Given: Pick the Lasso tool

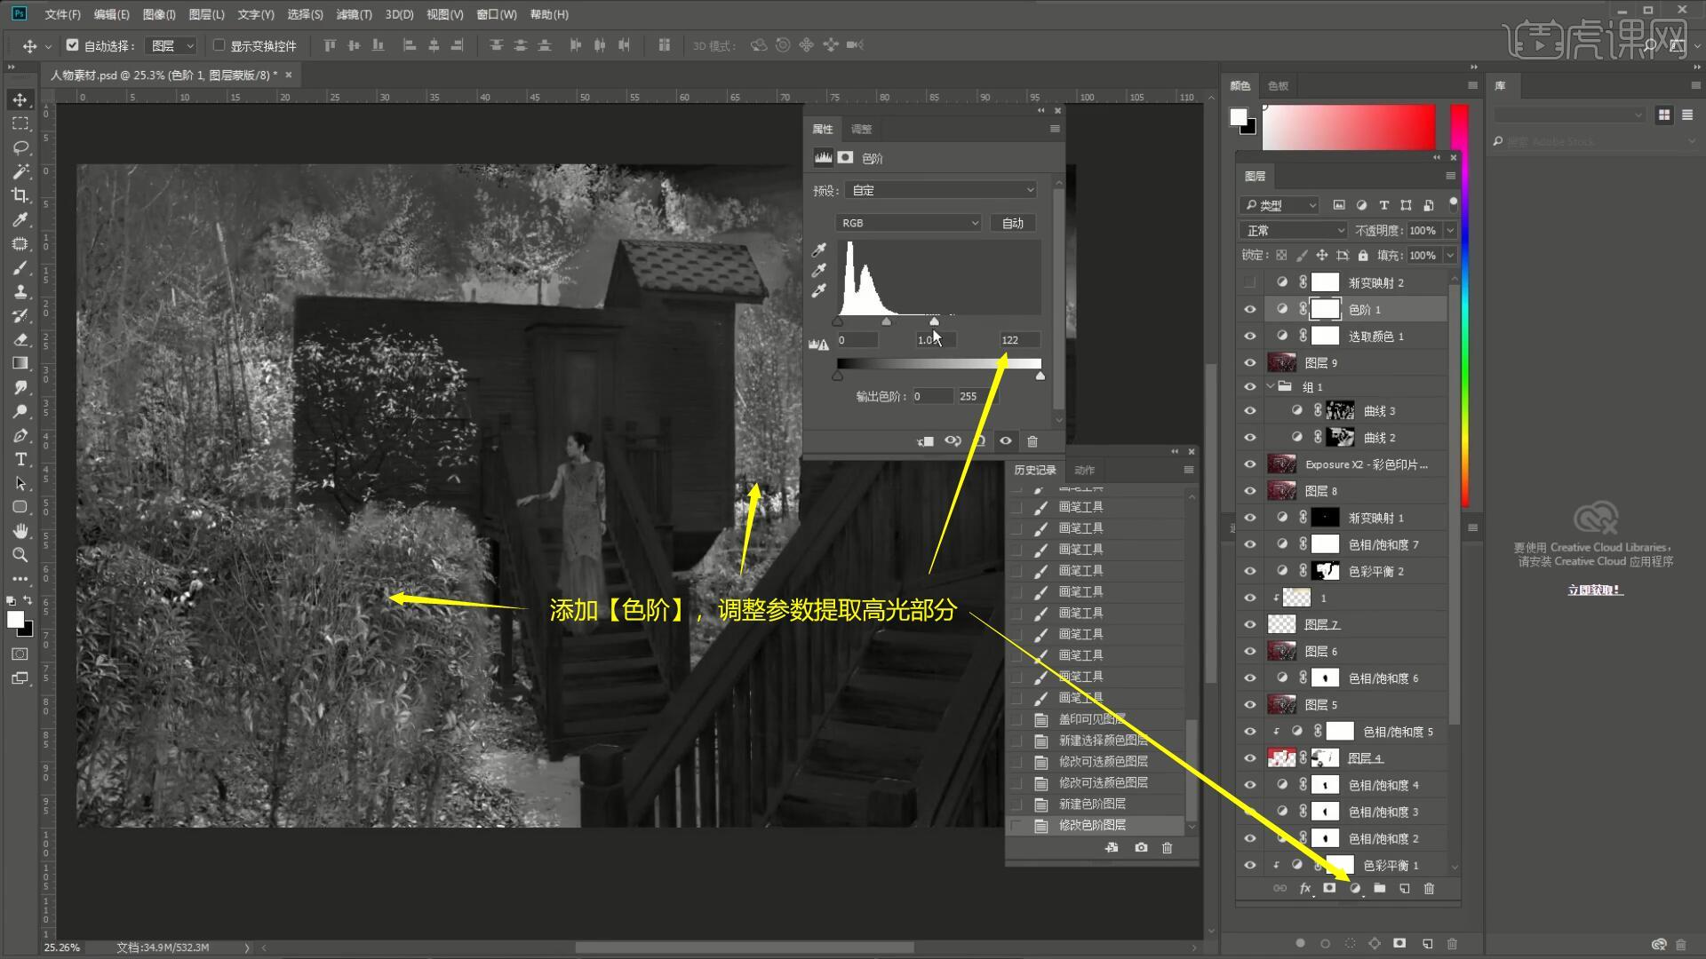Looking at the screenshot, I should pyautogui.click(x=20, y=147).
